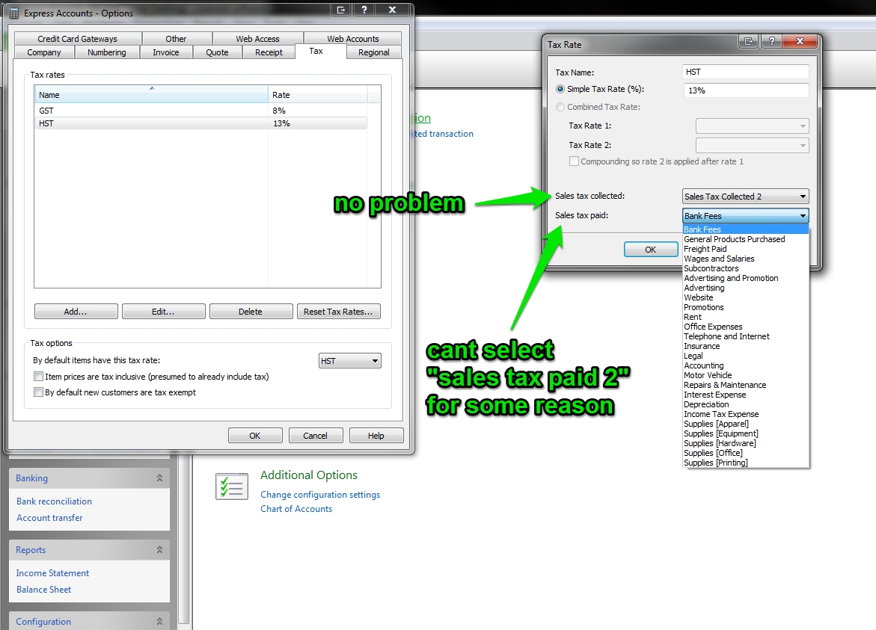Select the Combined Tax Rate radio button
Image resolution: width=876 pixels, height=630 pixels.
[560, 107]
